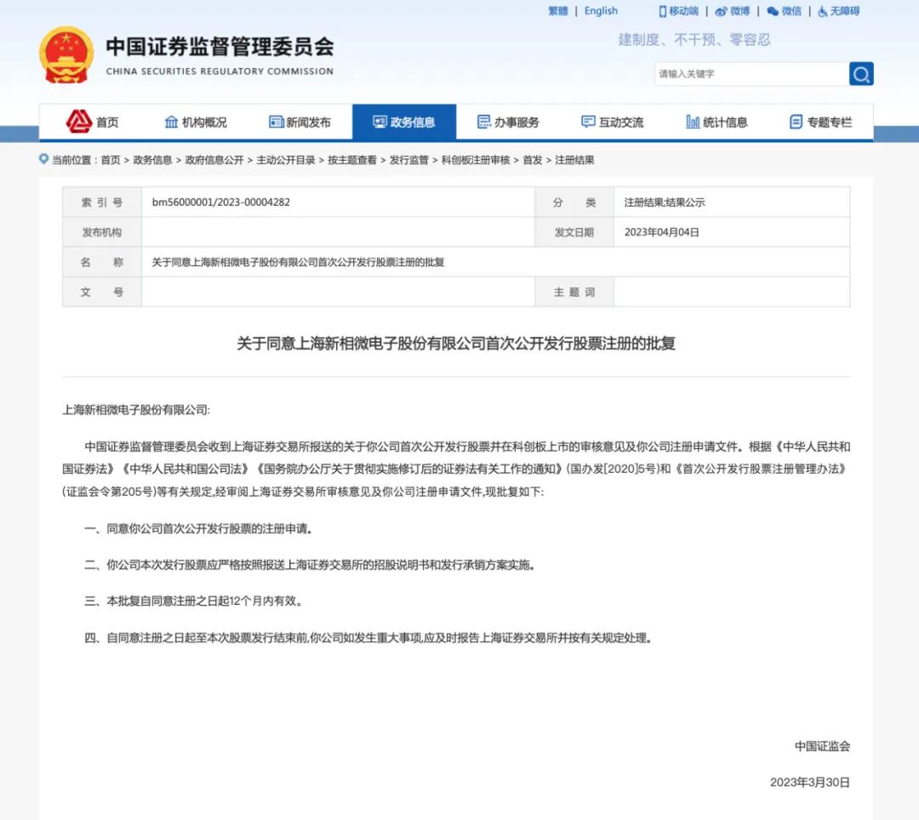
Task: Click the Weibo icon in top bar
Action: 721,11
